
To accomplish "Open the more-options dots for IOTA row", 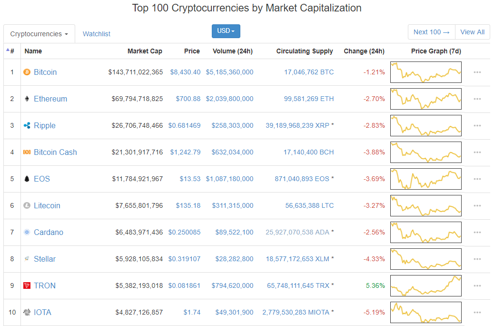I will click(x=477, y=312).
